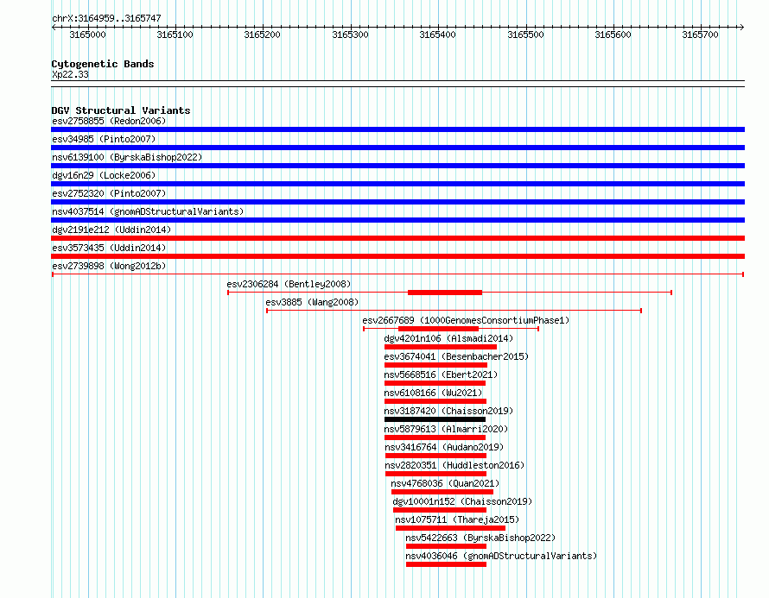Viewport: 769px width, 598px height.
Task: Click the blue bar below nsv6139100
Action: 397,166
